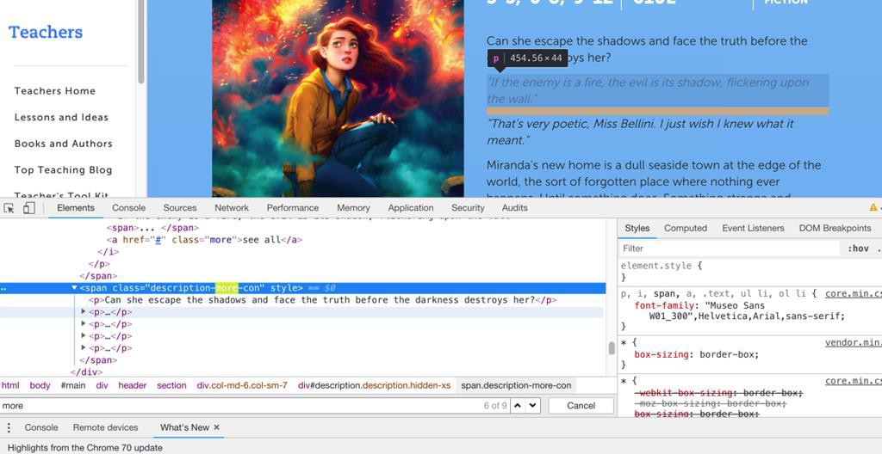Screen dimensions: 882x454
Task: Open the Application tab
Action: click(x=411, y=208)
